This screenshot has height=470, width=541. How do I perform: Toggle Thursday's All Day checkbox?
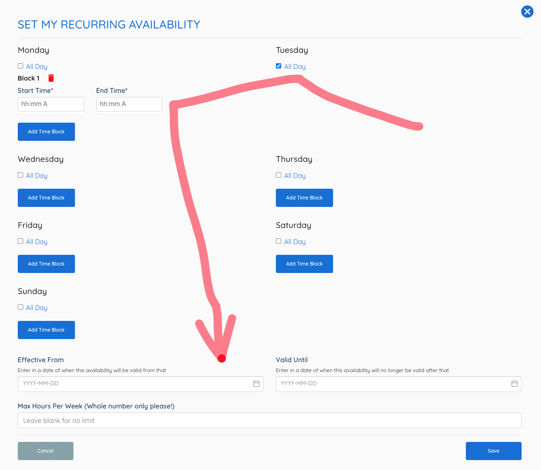(x=279, y=175)
